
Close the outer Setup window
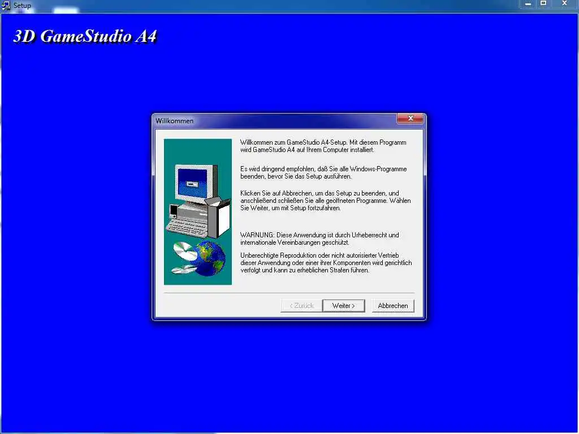tap(565, 4)
